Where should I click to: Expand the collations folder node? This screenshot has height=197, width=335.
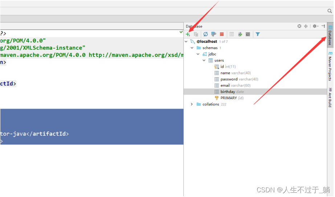tap(192, 104)
